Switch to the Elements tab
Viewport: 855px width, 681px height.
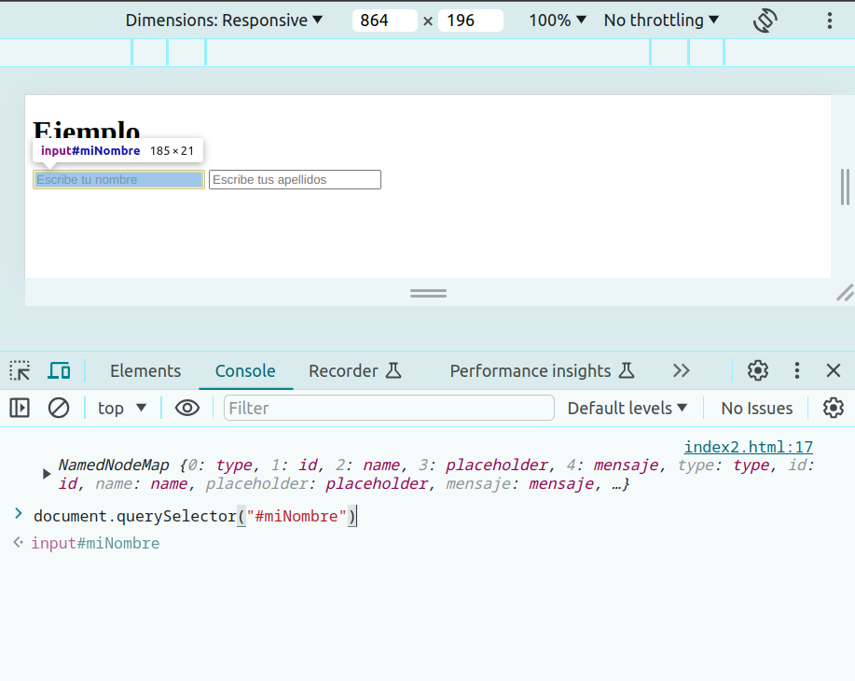[145, 370]
